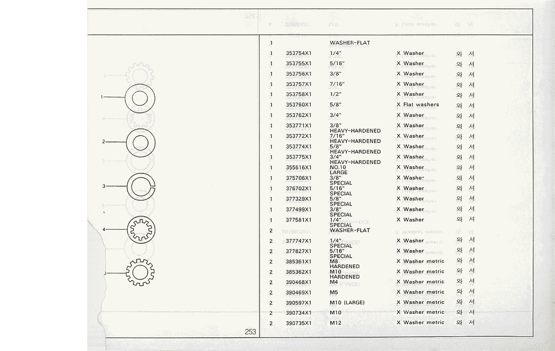Click callout number 1 beside the first washer
The width and height of the screenshot is (555, 351).
(x=102, y=97)
